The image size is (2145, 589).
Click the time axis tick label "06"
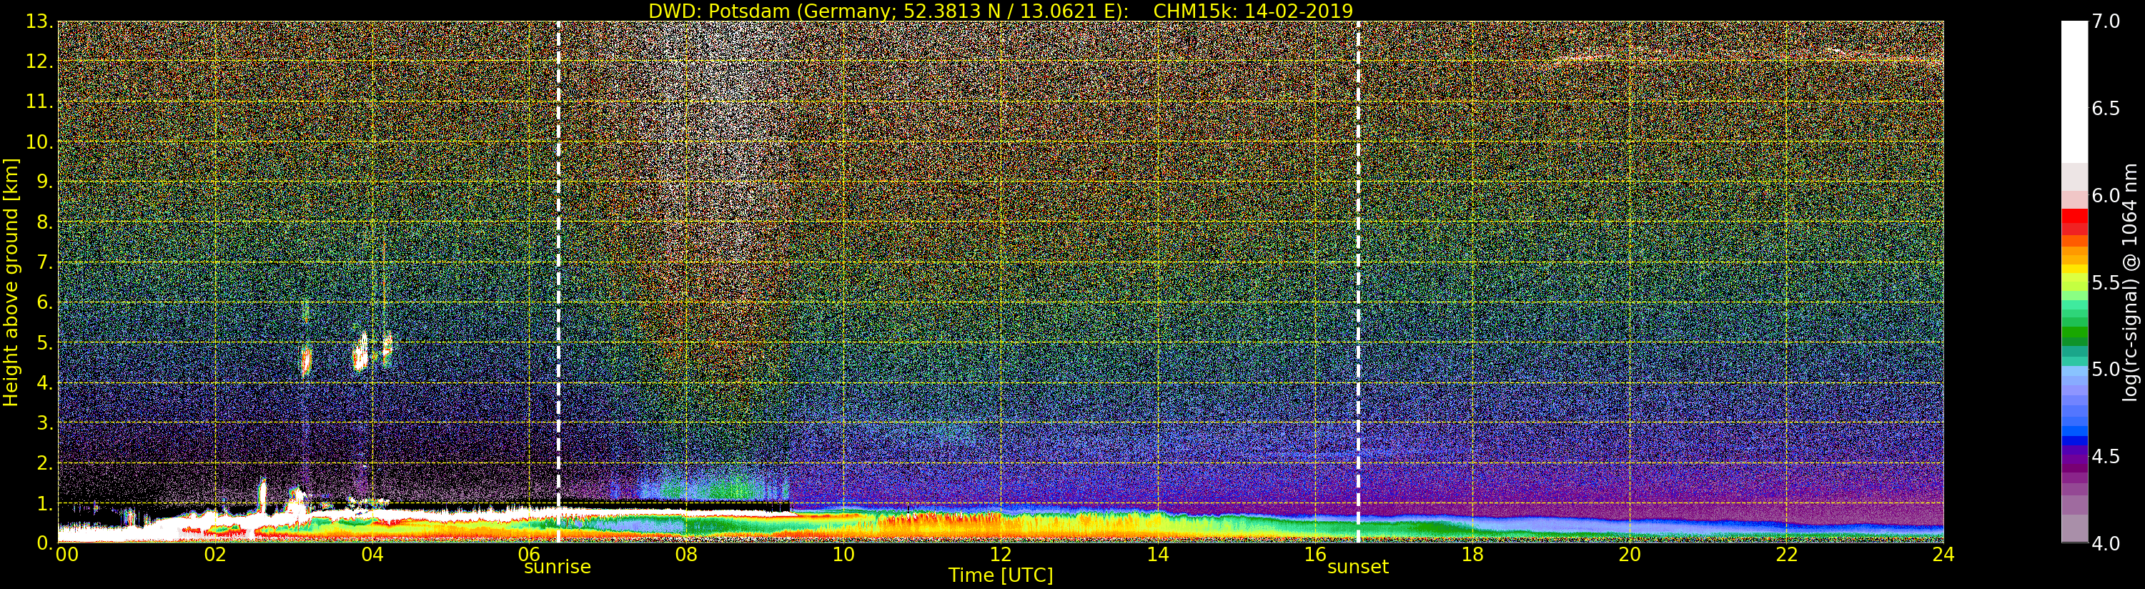pos(530,555)
